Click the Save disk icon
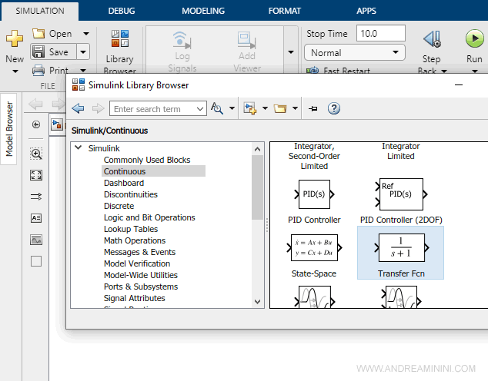 [x=38, y=51]
